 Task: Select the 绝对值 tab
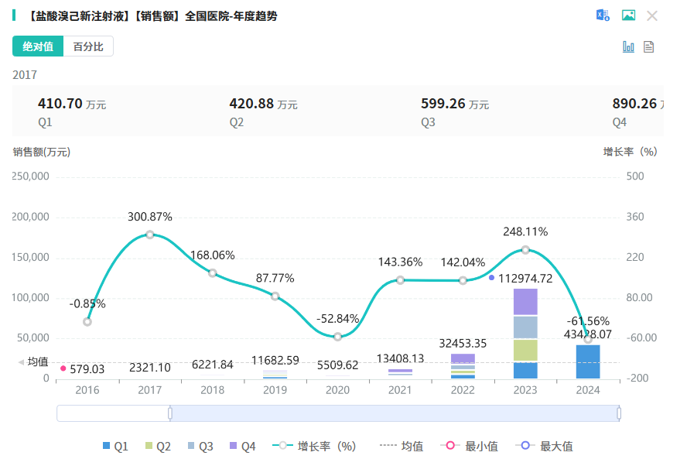[38, 46]
